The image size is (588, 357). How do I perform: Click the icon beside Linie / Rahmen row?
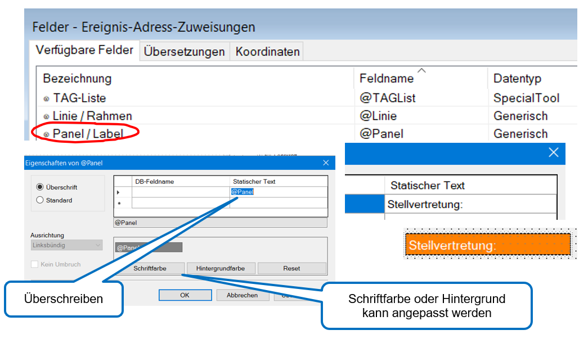point(46,117)
